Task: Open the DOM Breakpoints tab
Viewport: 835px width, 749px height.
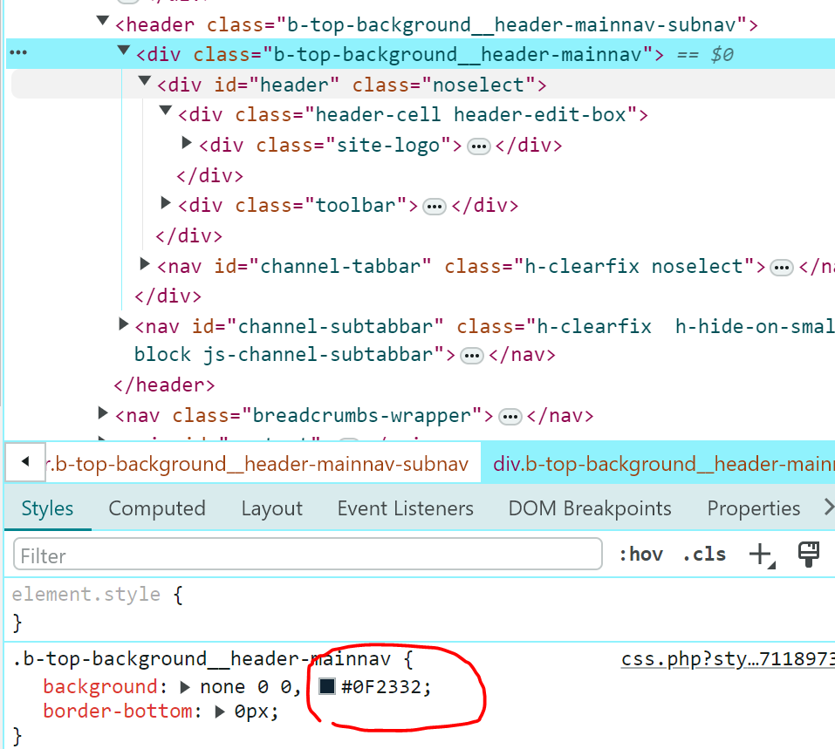Action: [x=590, y=508]
